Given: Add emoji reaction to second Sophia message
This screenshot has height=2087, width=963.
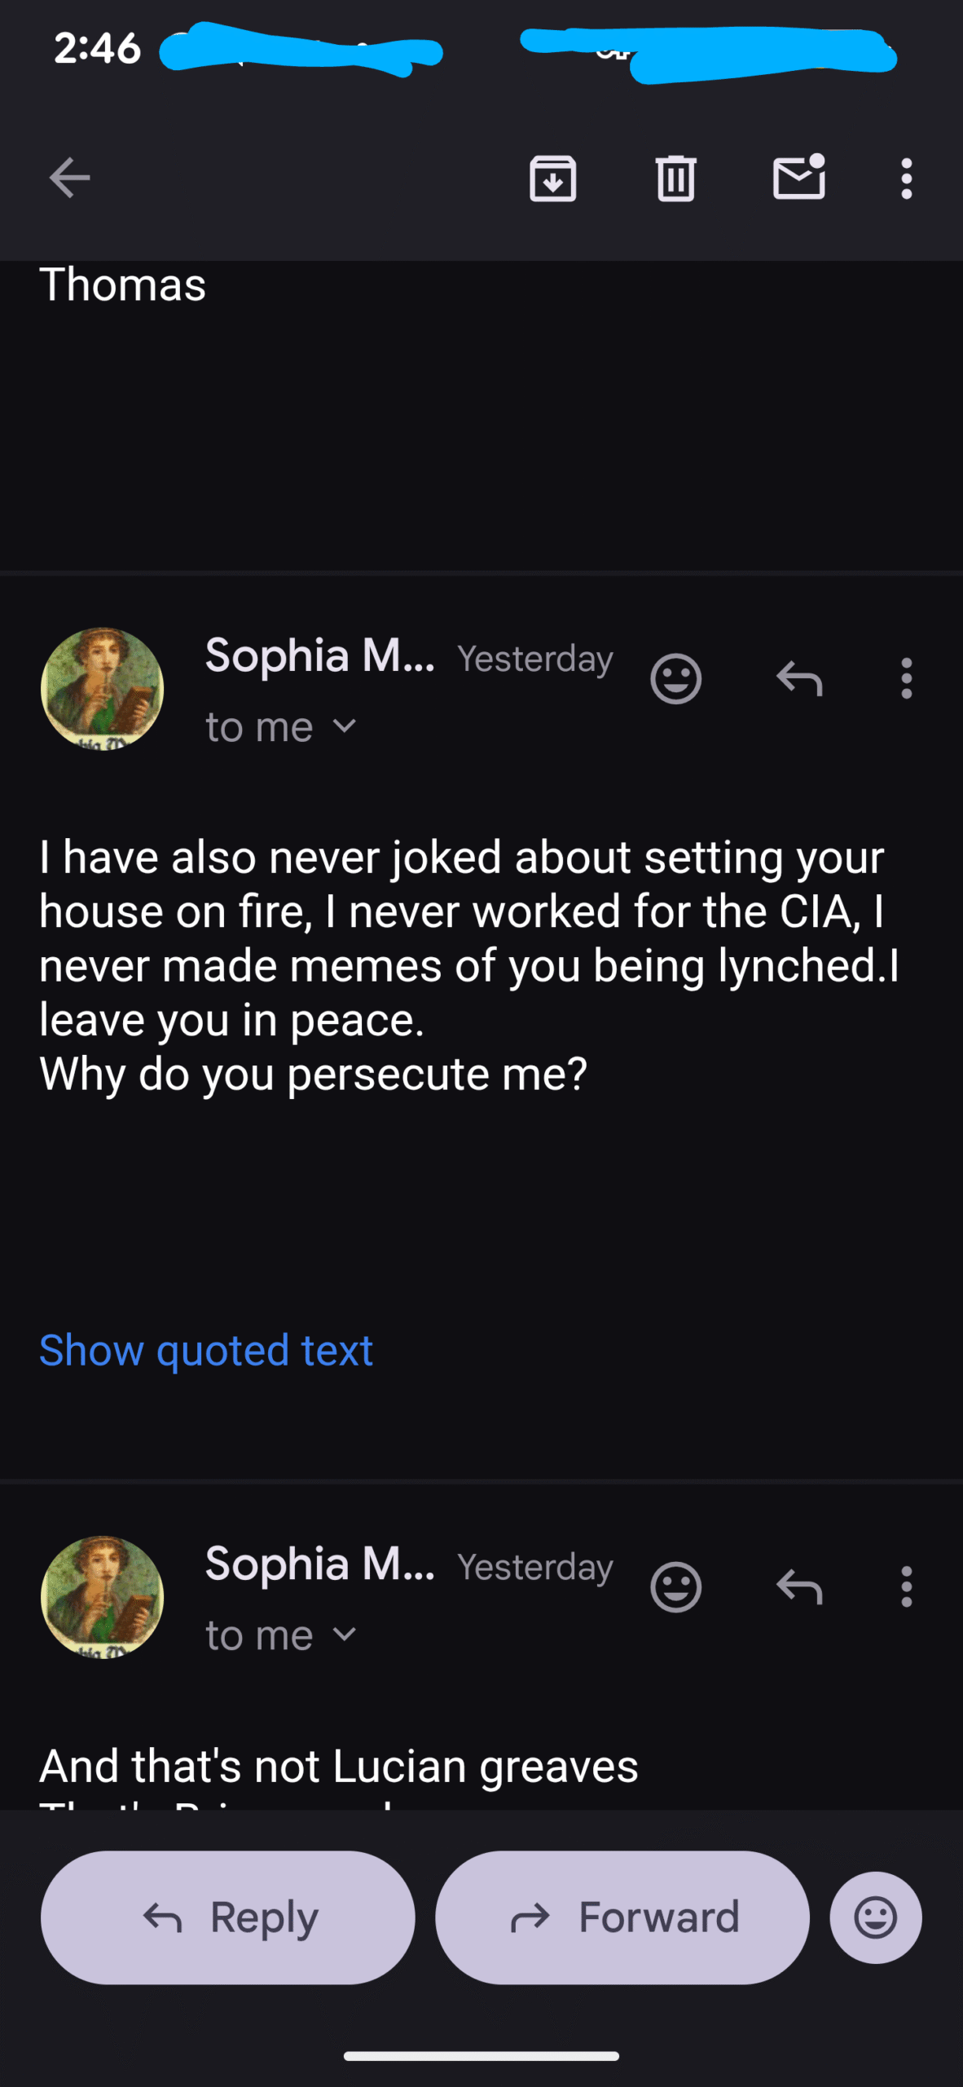Looking at the screenshot, I should pos(675,1587).
